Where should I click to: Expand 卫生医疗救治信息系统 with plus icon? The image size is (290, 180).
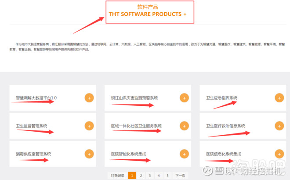click(279, 126)
